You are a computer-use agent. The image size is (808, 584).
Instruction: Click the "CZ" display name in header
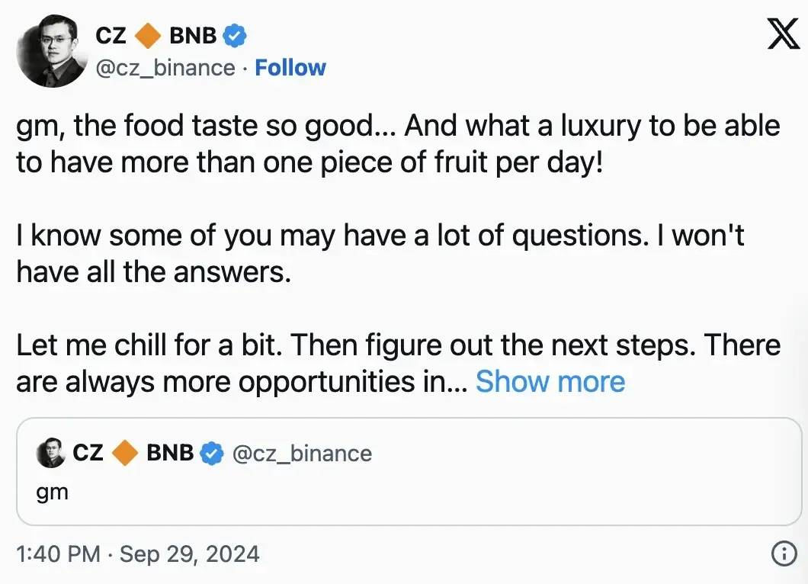111,35
